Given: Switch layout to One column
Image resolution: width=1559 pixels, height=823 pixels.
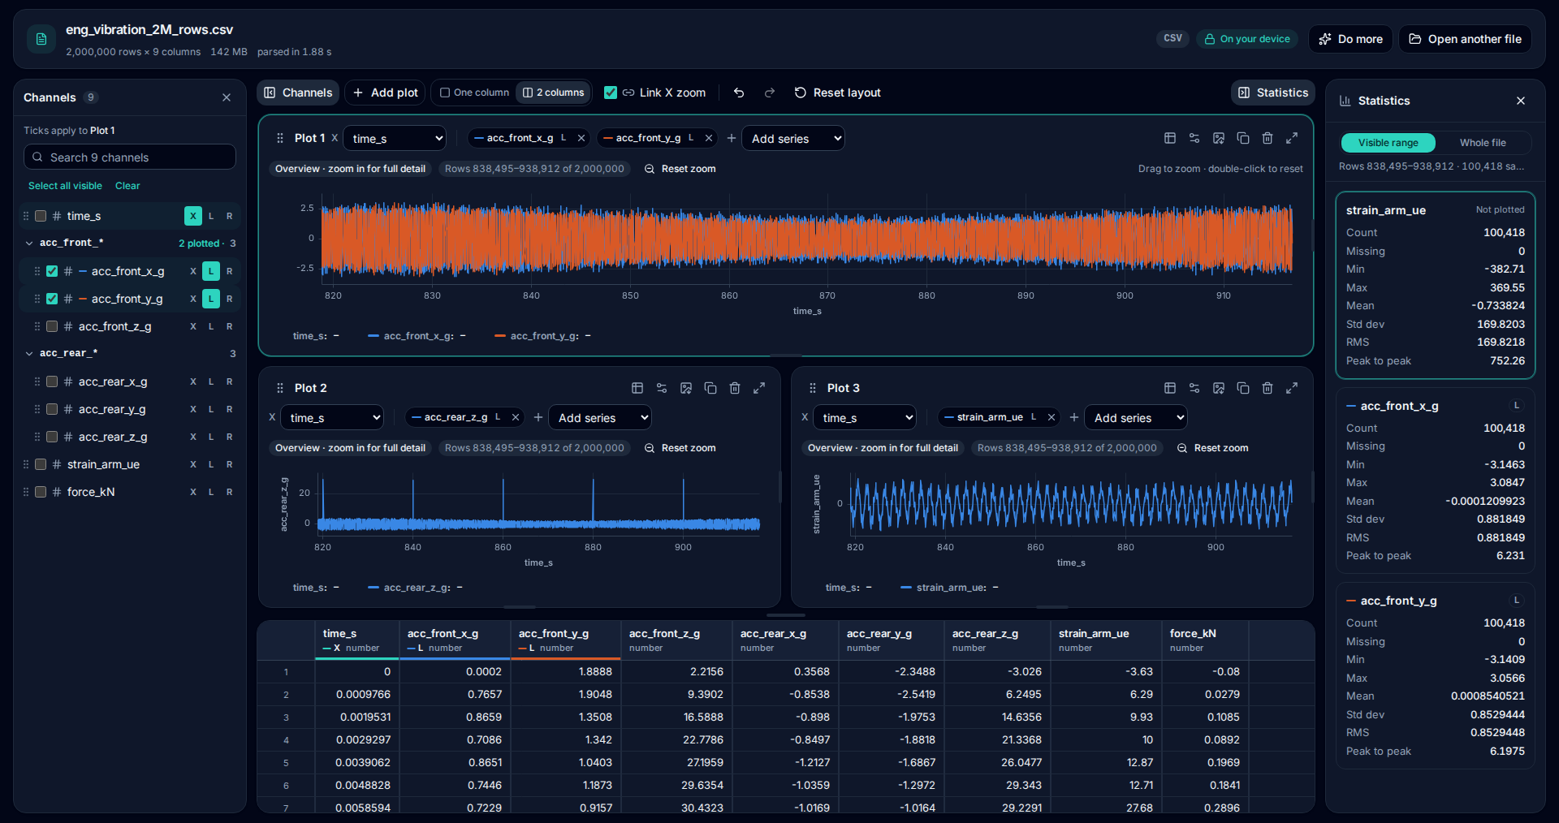Looking at the screenshot, I should [x=474, y=93].
